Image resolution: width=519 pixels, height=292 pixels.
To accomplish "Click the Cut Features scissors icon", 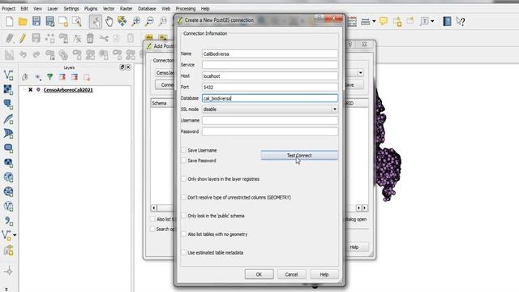I will [x=104, y=38].
